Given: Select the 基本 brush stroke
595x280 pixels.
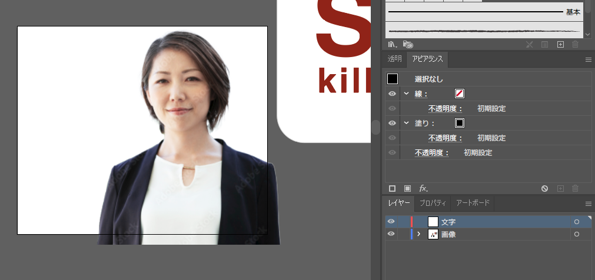Looking at the screenshot, I should tap(484, 12).
